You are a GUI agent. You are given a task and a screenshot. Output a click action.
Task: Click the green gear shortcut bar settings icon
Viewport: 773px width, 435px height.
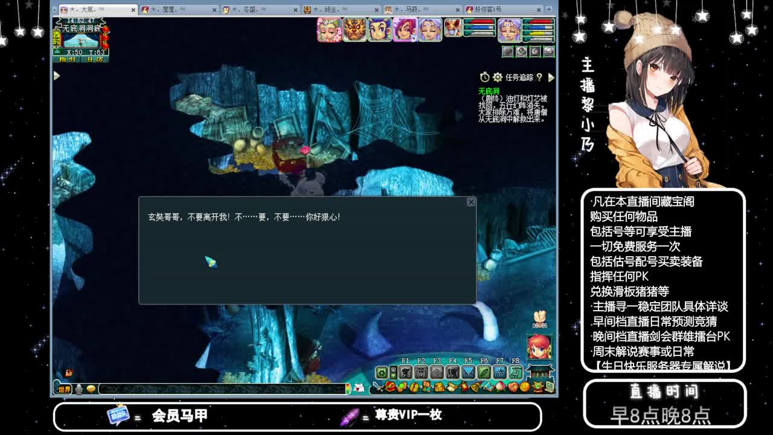click(x=382, y=373)
